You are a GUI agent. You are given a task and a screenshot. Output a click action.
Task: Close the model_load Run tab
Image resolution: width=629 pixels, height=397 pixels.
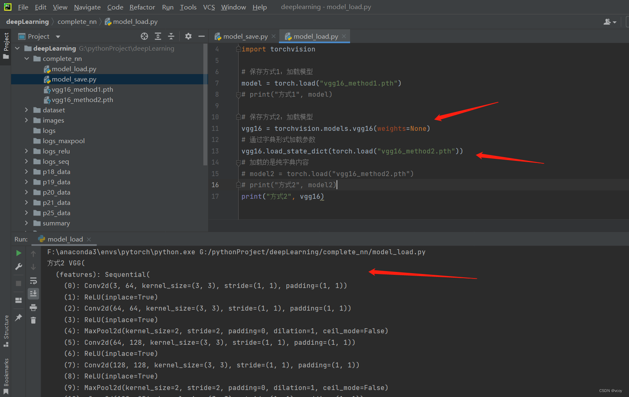pyautogui.click(x=89, y=239)
